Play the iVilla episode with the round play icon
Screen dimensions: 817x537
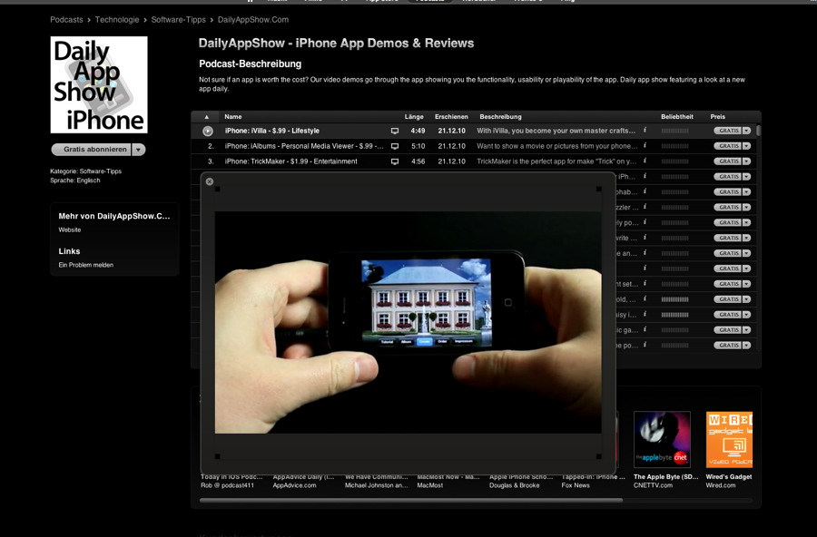point(208,132)
